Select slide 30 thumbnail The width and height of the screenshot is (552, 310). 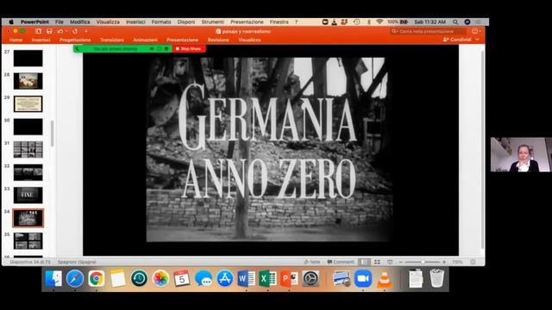click(x=28, y=127)
